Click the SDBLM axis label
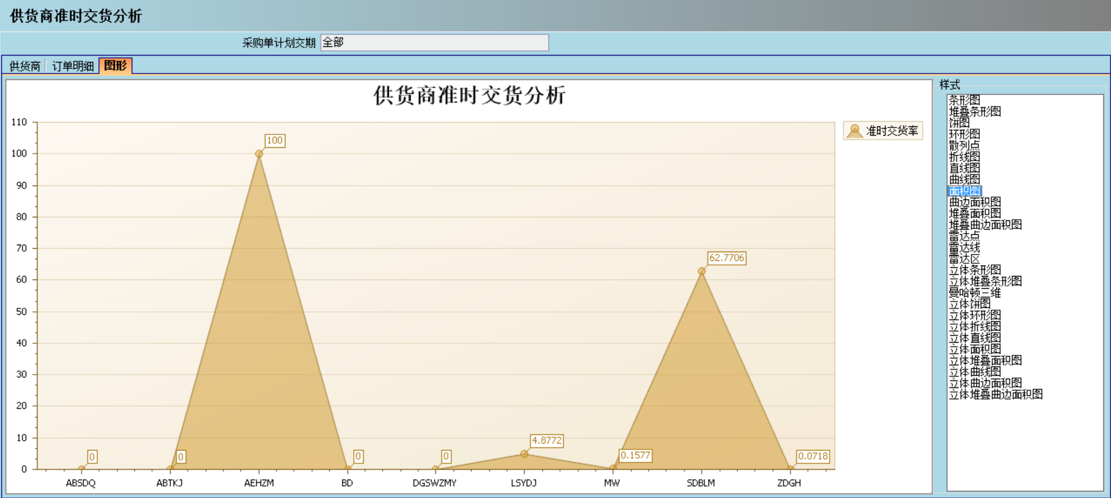The width and height of the screenshot is (1111, 498). pos(700,483)
